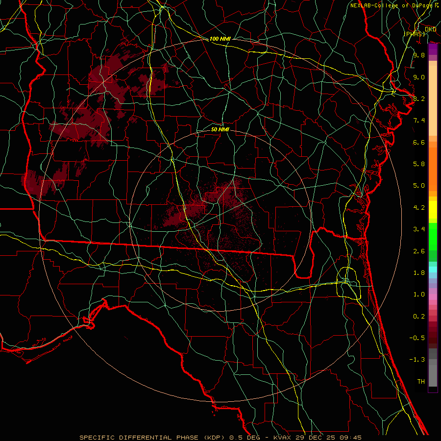The height and width of the screenshot is (441, 441).
Task: Click the 1.0 legend value
Action: (419, 294)
